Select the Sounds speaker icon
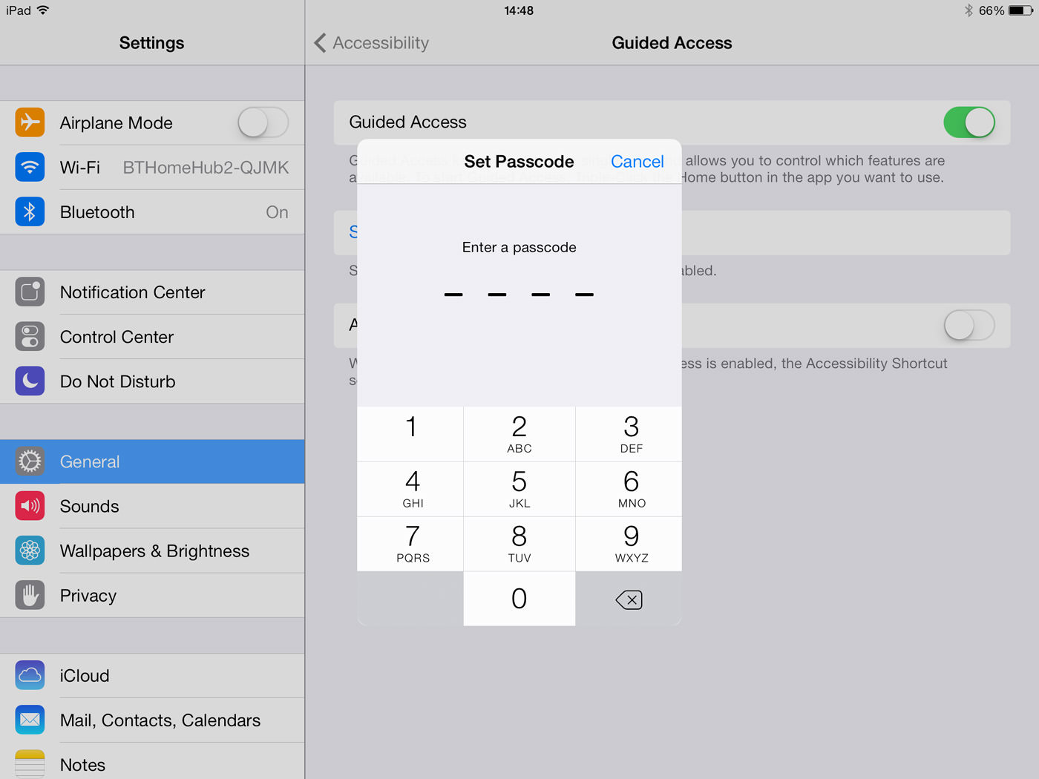Image resolution: width=1039 pixels, height=779 pixels. (30, 506)
